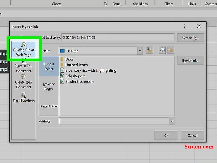Select the Docs folder name

69,59
